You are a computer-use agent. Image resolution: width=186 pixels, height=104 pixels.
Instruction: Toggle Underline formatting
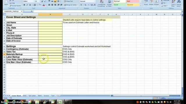(x=30, y=5)
